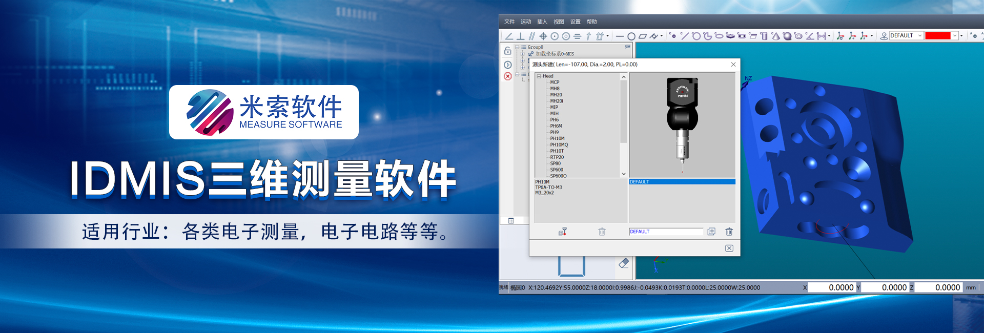
Task: Click the head list scrollbar down arrow
Action: tap(624, 174)
